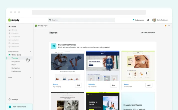Click the Products tag icon
Viewport: 178px width, 110px height.
pos(10,33)
